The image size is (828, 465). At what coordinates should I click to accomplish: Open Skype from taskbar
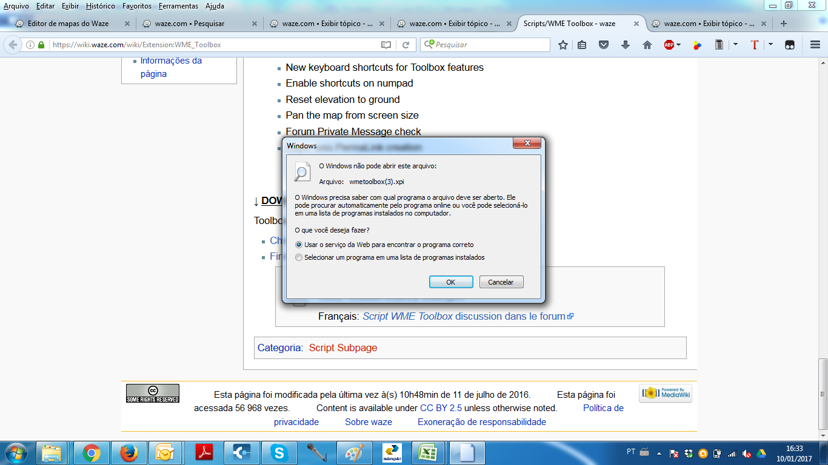279,453
